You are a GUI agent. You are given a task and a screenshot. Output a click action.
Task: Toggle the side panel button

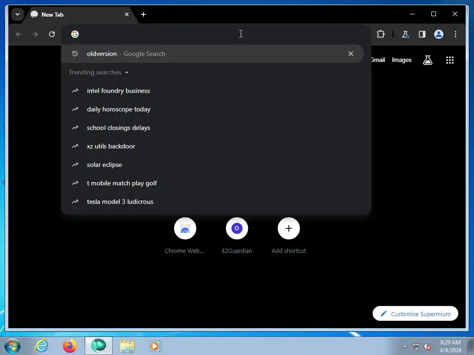point(422,34)
